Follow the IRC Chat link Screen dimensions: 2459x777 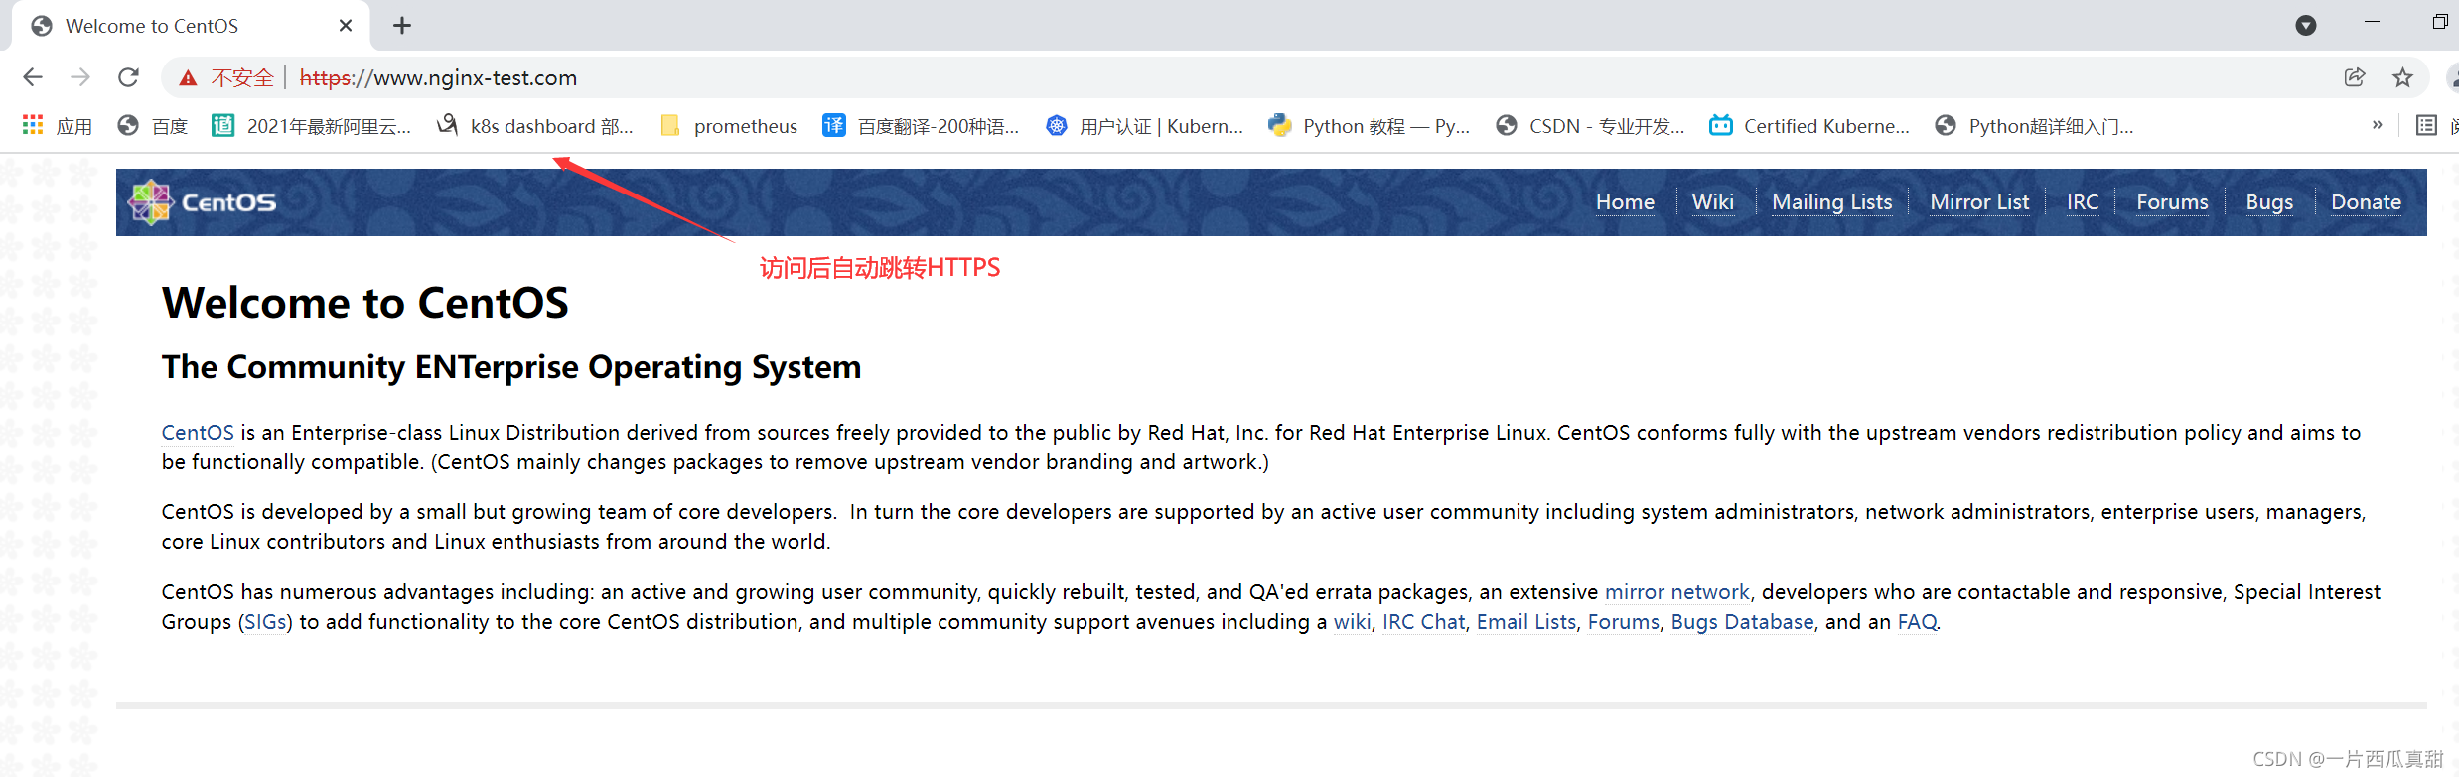(x=1423, y=622)
